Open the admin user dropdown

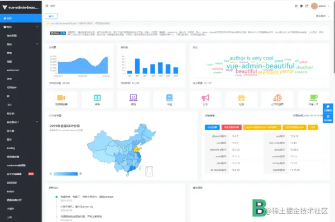coord(324,6)
